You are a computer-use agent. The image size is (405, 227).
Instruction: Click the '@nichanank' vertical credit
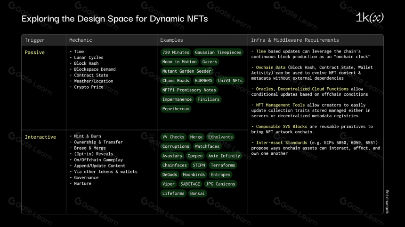point(387,202)
